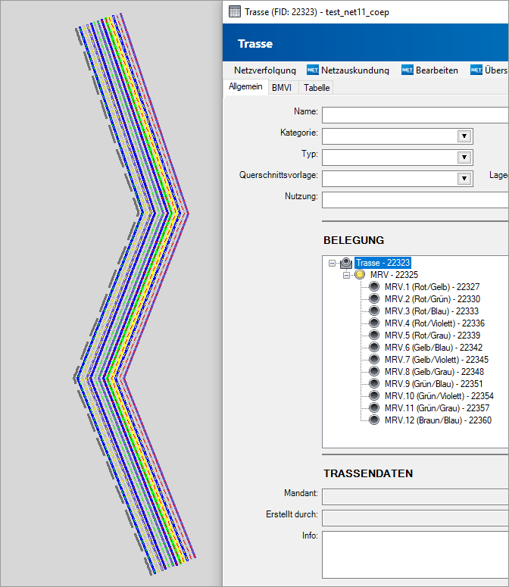Viewport: 509px width, 587px height.
Task: Click pipe icon of MRV.5 (Rot/Grau)
Action: coord(374,335)
